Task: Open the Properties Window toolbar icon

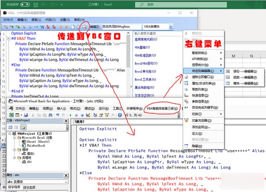Action: (x=101, y=115)
